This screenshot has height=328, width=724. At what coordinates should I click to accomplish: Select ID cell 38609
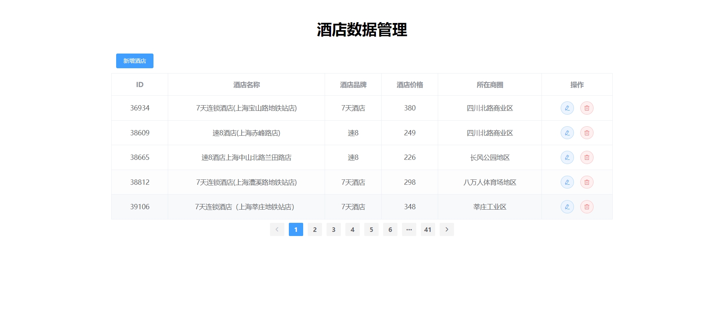140,133
